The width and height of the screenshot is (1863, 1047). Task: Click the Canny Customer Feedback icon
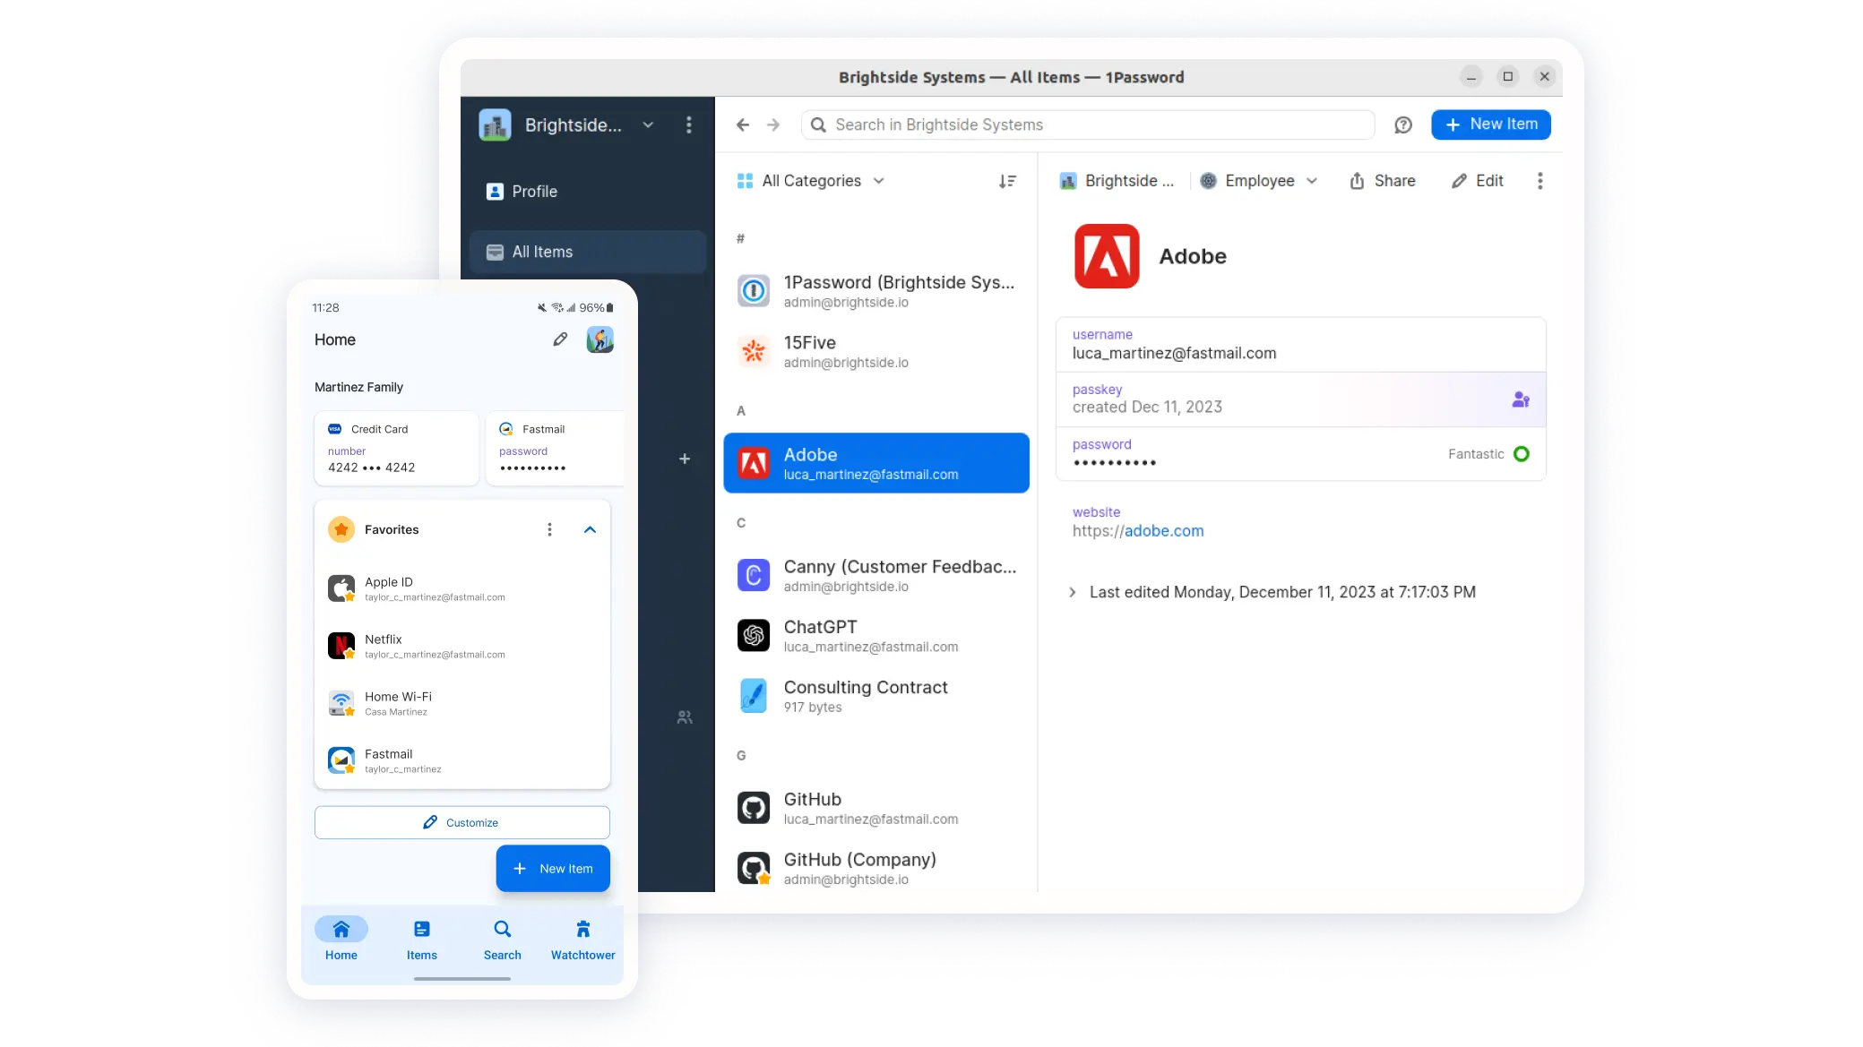[x=754, y=574]
